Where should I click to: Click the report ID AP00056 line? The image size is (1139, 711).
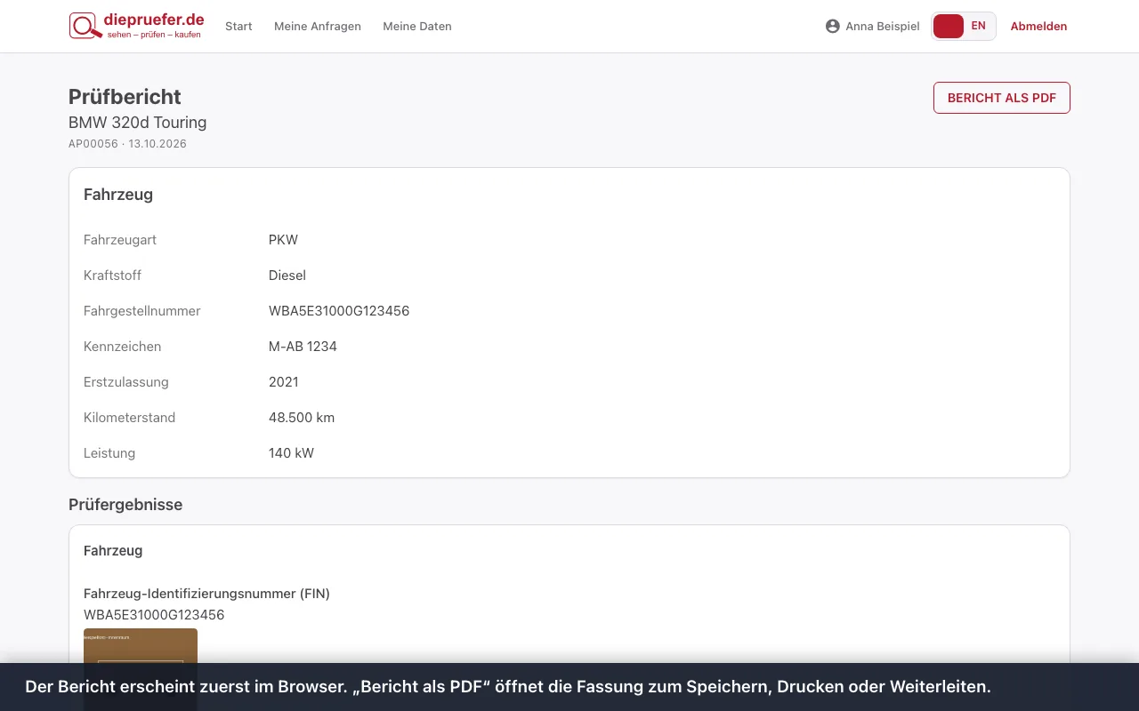[127, 144]
